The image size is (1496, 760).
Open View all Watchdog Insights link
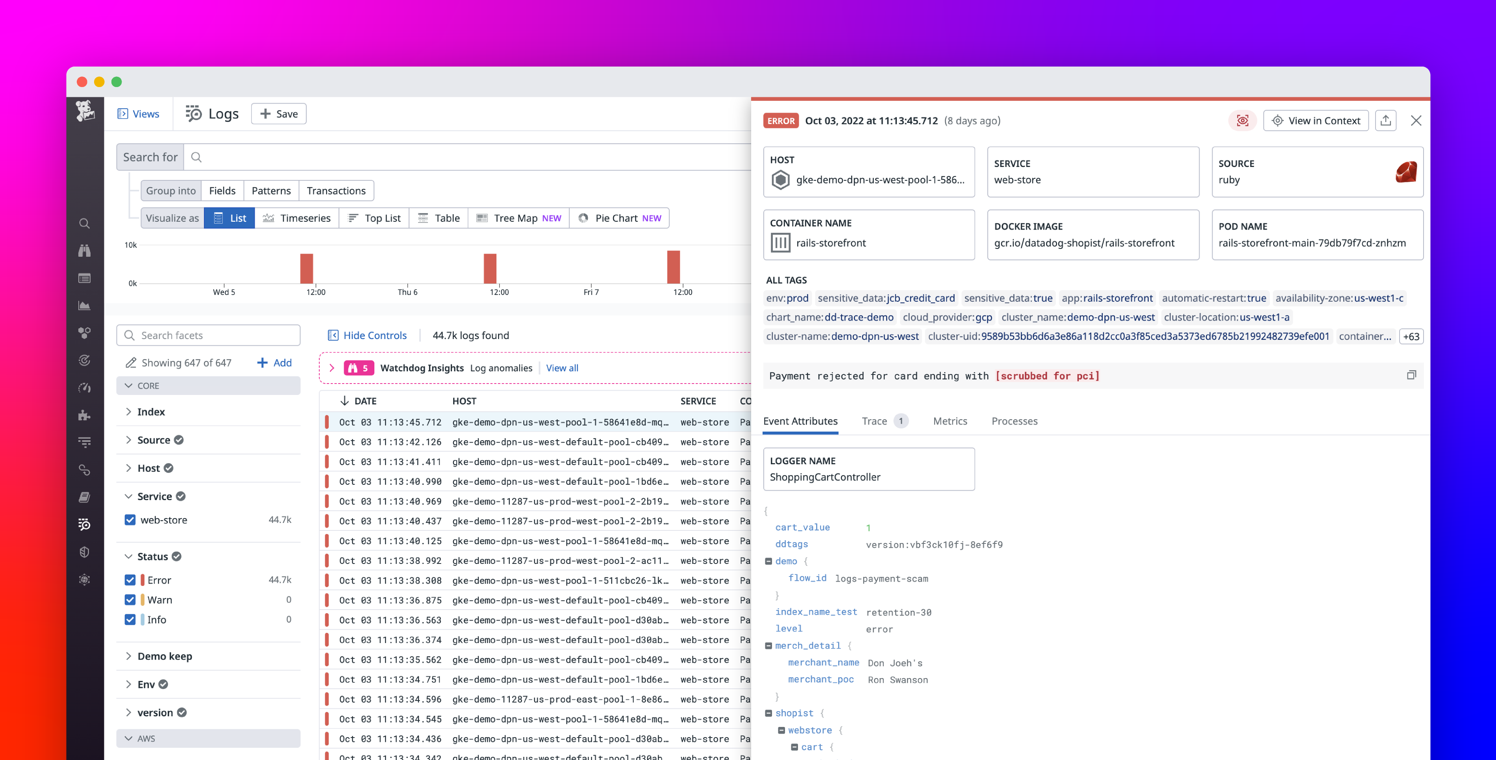(x=561, y=368)
